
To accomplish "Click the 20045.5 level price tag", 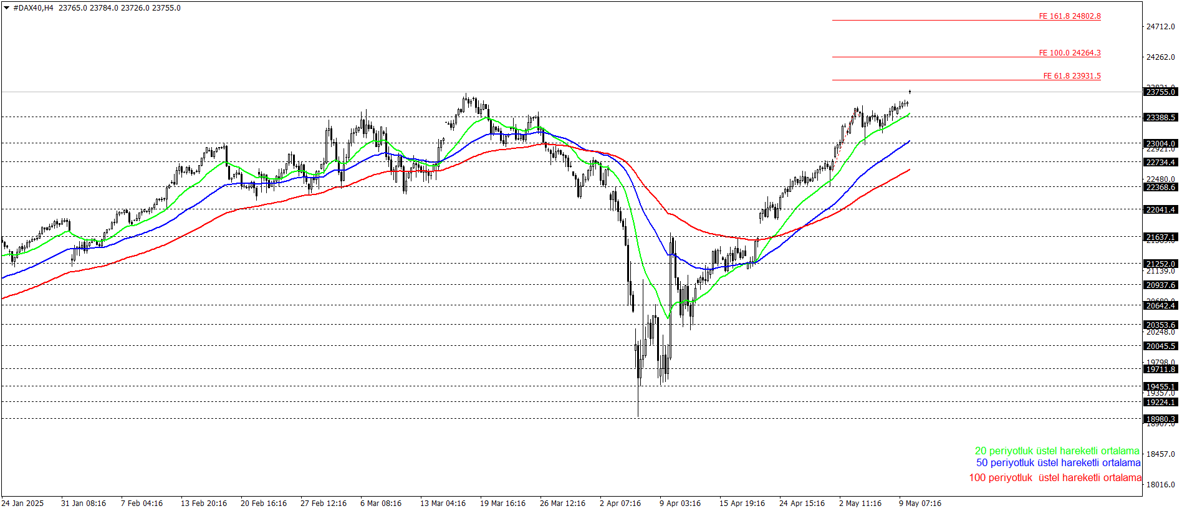I will click(1161, 346).
